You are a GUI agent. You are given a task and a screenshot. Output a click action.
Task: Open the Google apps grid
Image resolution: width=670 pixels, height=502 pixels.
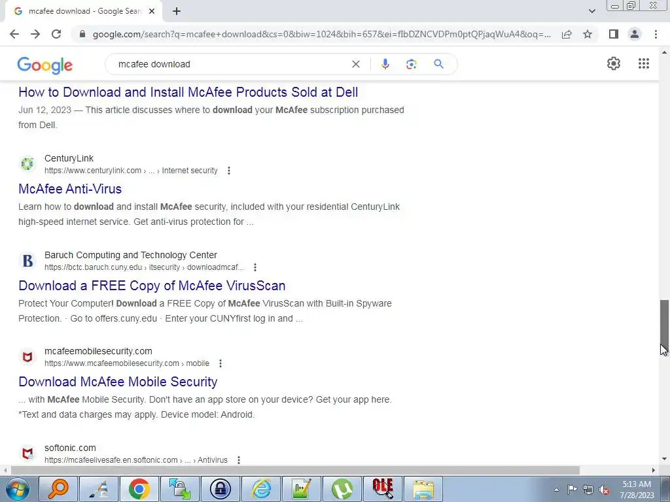644,63
